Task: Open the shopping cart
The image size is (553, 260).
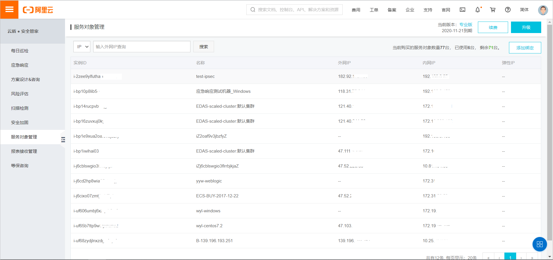Action: coord(493,10)
